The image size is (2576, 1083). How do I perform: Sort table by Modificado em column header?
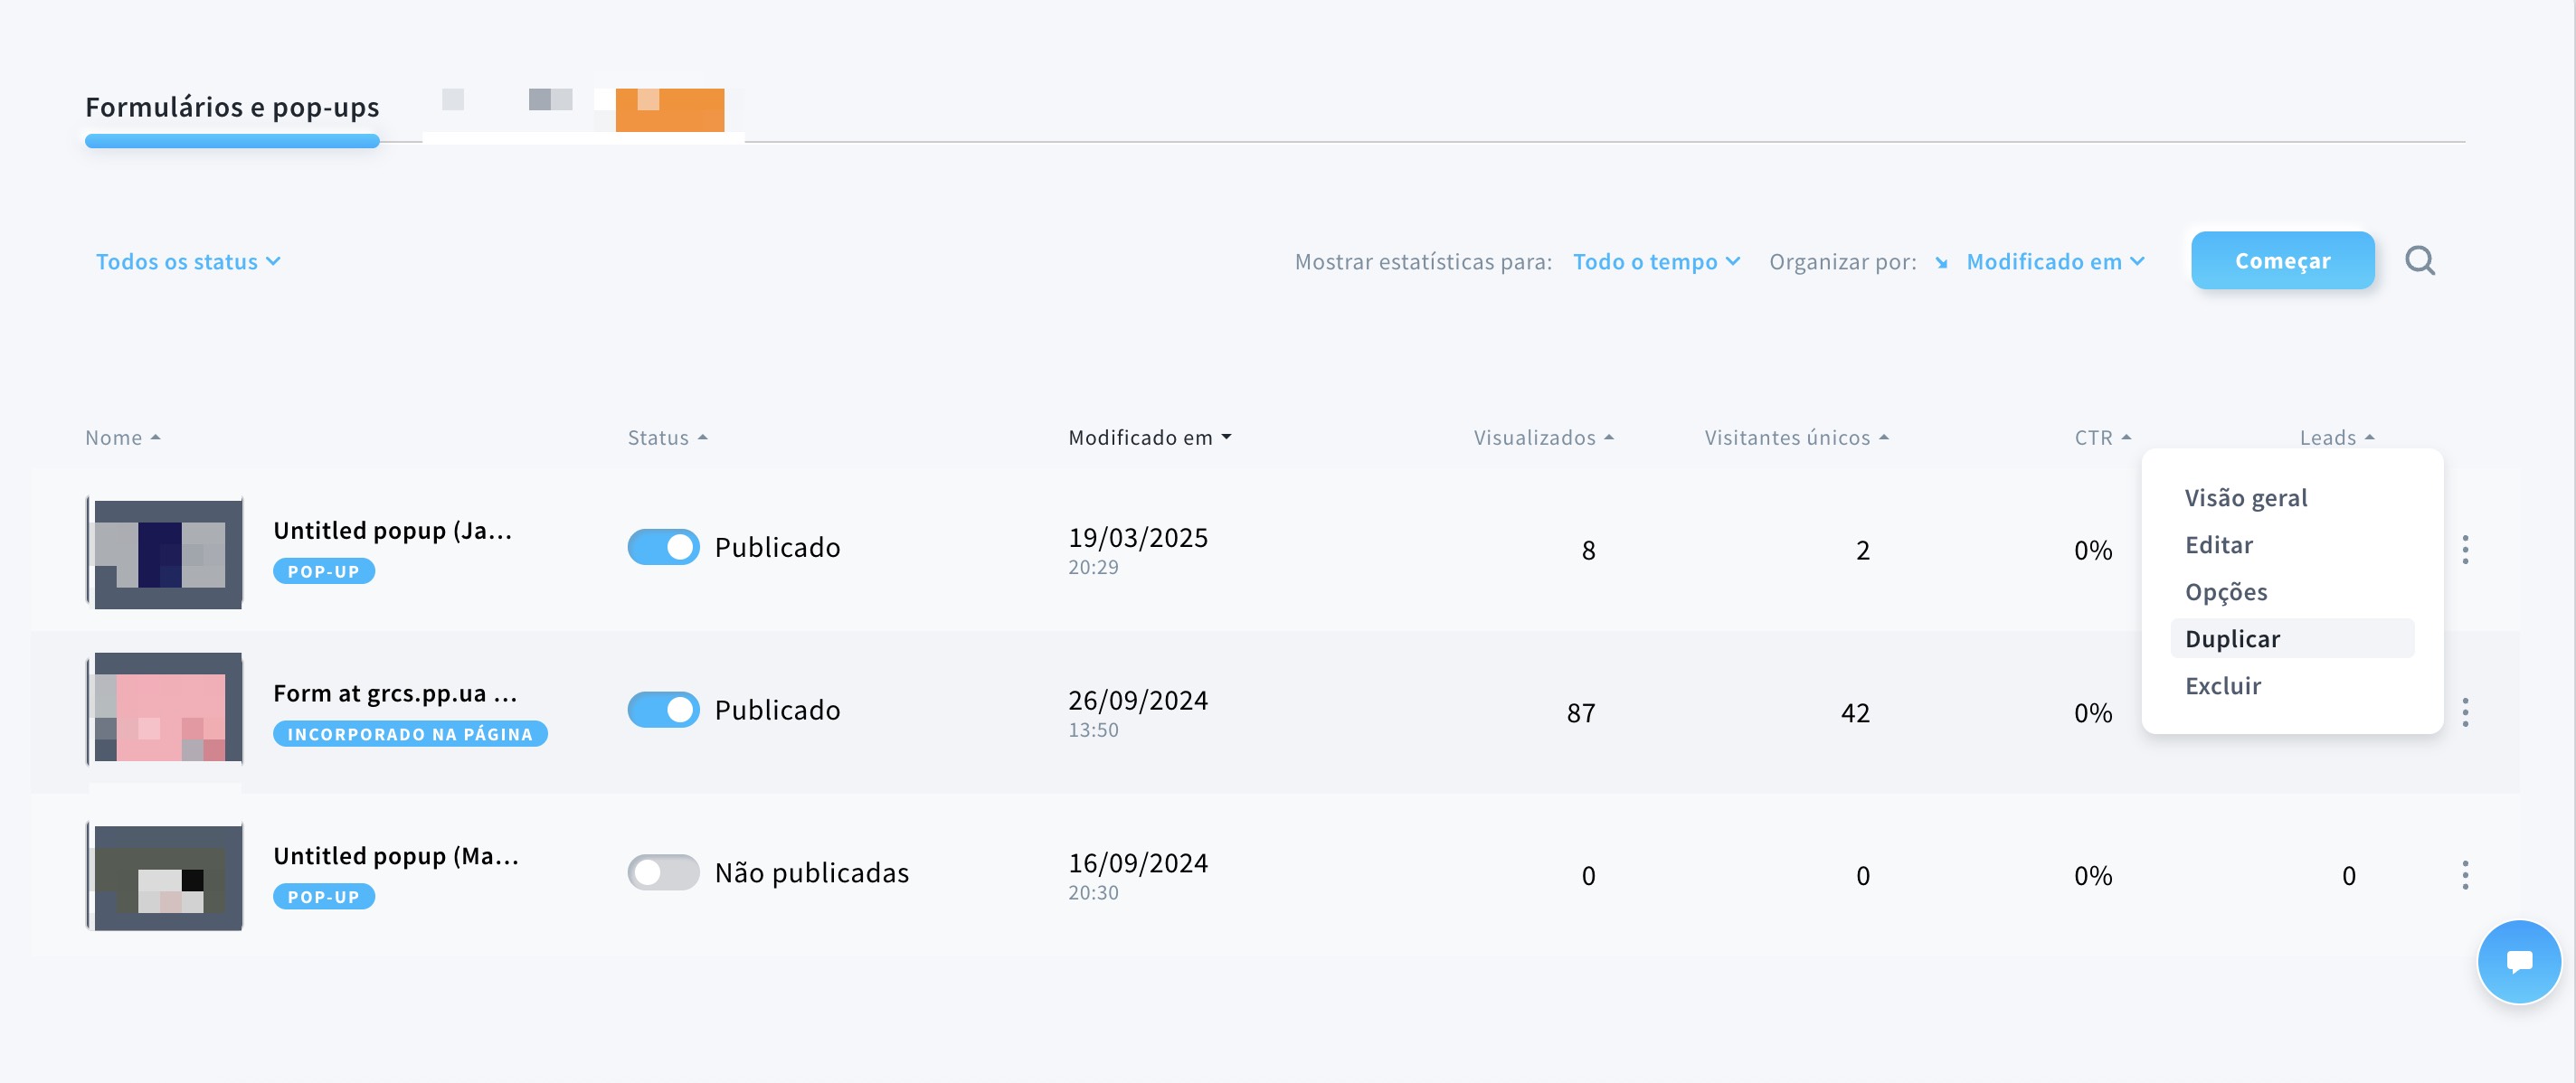coord(1150,438)
